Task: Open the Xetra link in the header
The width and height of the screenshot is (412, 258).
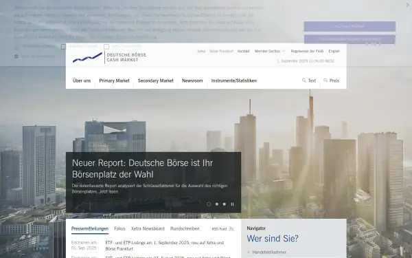Action: pos(201,51)
